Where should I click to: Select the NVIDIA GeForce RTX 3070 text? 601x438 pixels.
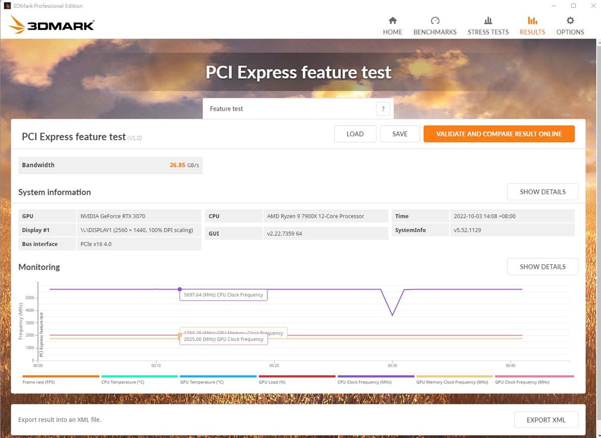click(113, 216)
